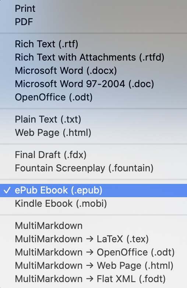The height and width of the screenshot is (288, 187).
Task: Select Kindle Ebook (.mobi) format
Action: tap(93, 203)
